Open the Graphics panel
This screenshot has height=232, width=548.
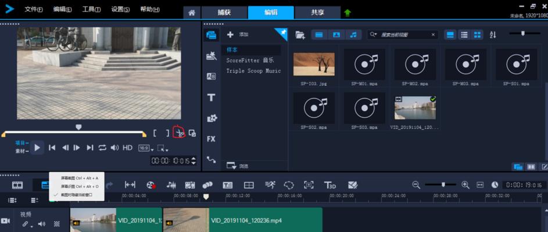click(x=211, y=118)
